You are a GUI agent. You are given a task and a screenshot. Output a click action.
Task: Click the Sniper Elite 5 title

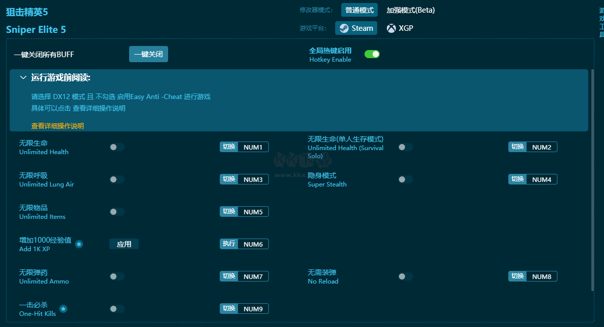point(36,30)
